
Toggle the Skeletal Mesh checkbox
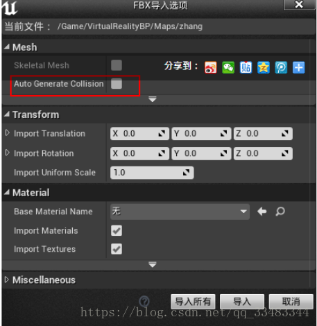117,65
